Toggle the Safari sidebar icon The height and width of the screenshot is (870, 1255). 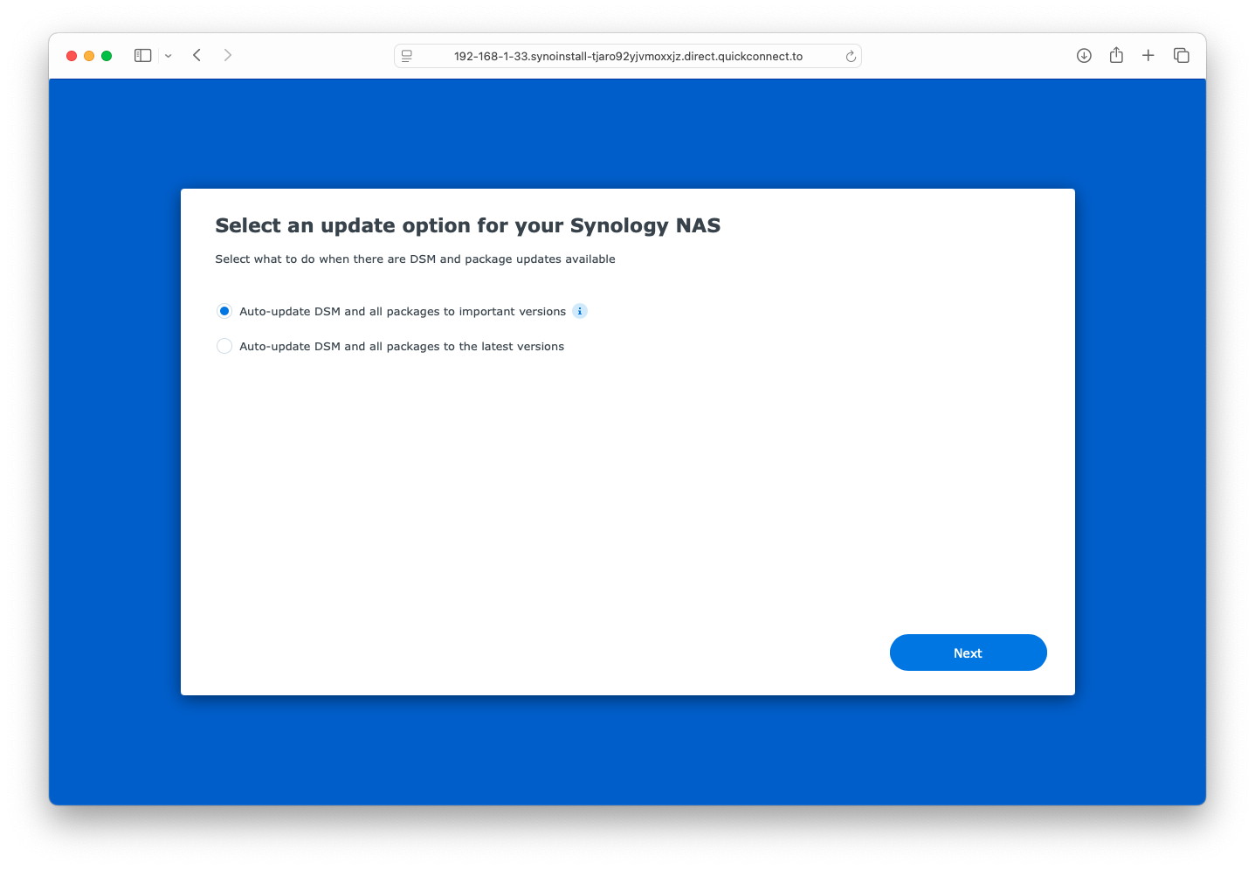coord(143,55)
